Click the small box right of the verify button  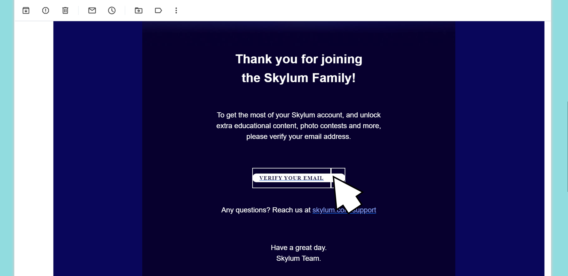pyautogui.click(x=338, y=178)
